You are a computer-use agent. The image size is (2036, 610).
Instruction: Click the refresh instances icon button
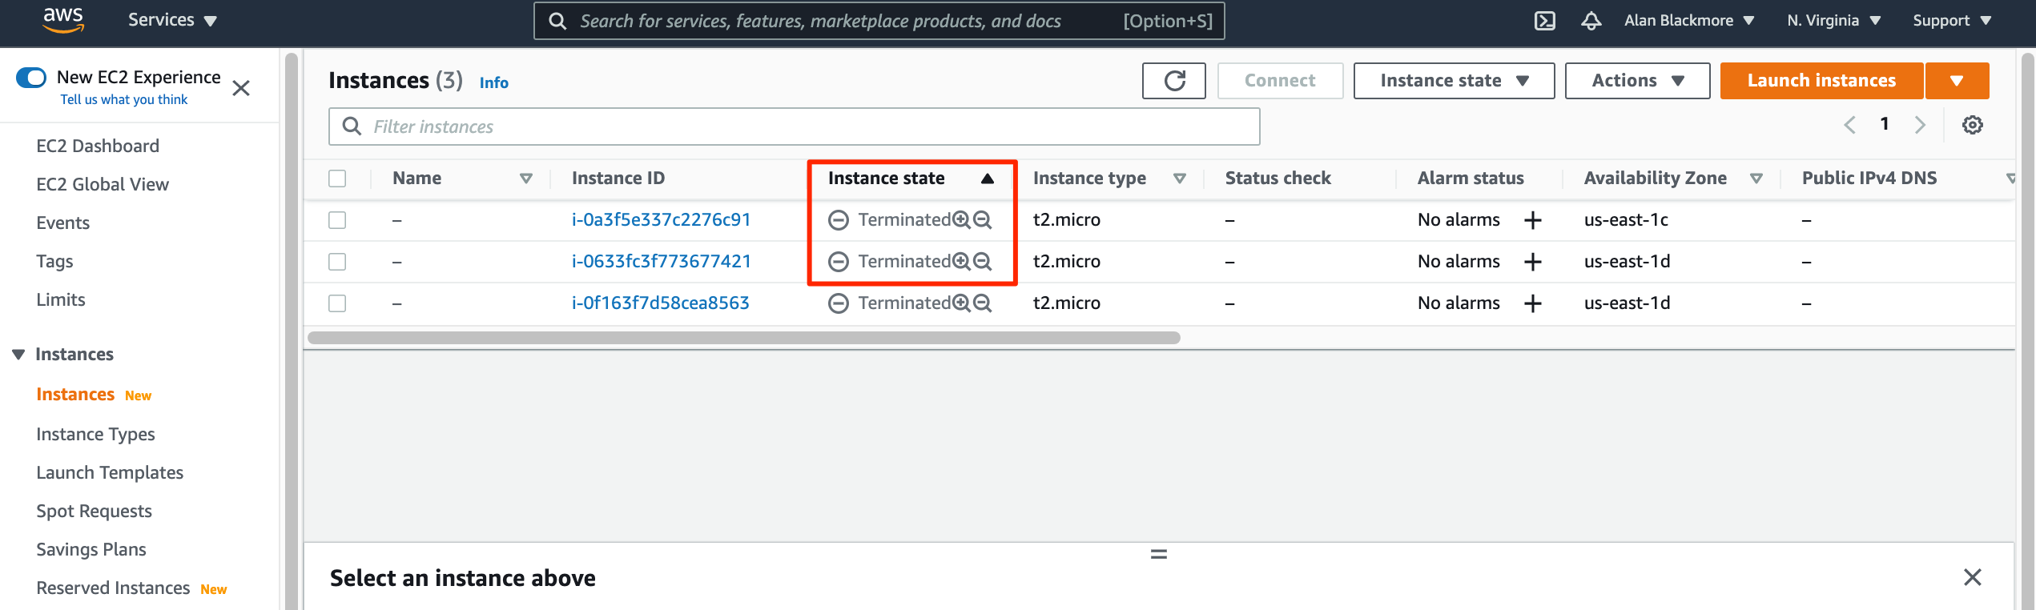tap(1173, 81)
